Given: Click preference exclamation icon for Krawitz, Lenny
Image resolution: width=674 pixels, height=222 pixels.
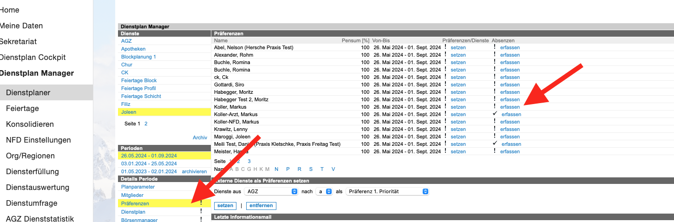Looking at the screenshot, I should [445, 129].
